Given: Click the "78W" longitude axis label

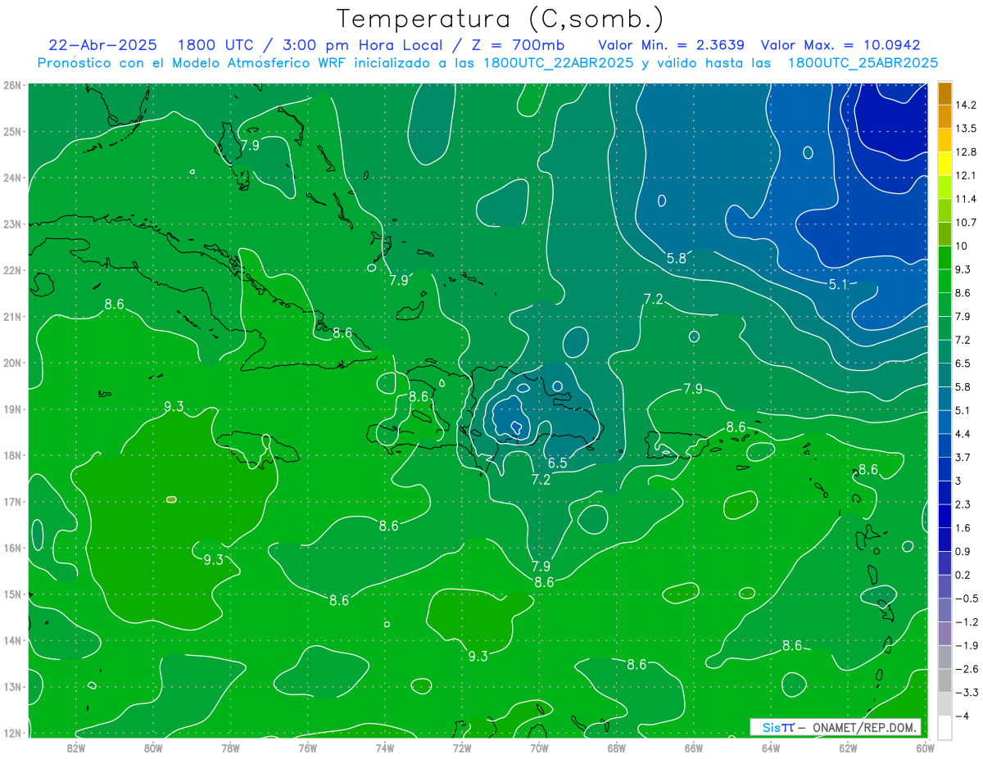Looking at the screenshot, I should pos(231,747).
